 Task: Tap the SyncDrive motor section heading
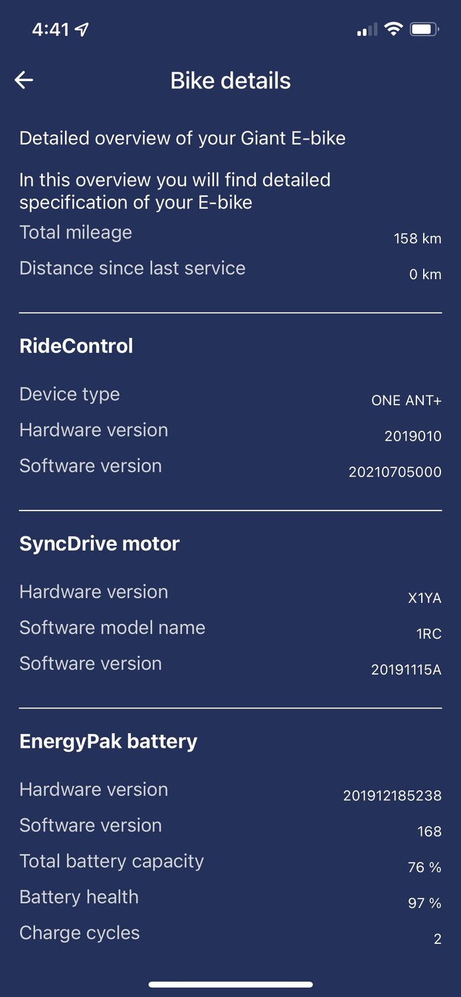[x=100, y=544]
